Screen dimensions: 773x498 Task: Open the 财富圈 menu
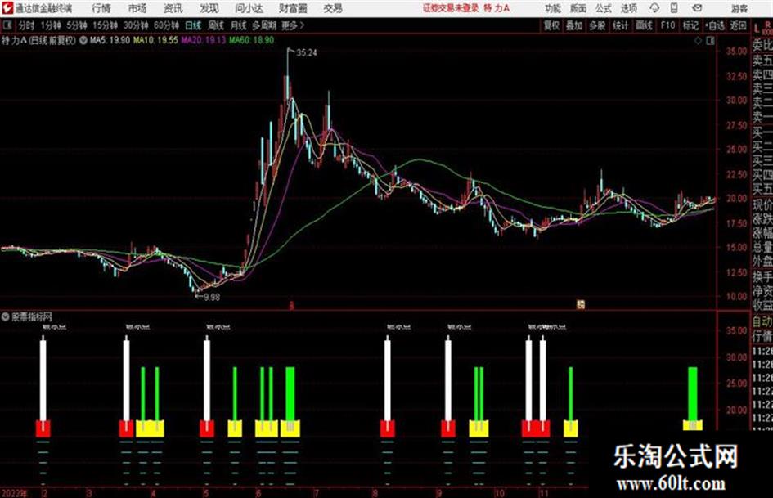coord(293,8)
